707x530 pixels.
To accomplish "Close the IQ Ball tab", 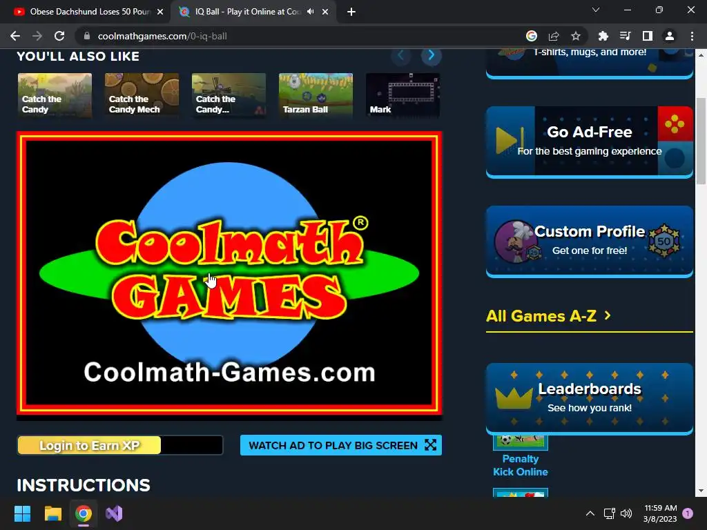I will pos(325,12).
